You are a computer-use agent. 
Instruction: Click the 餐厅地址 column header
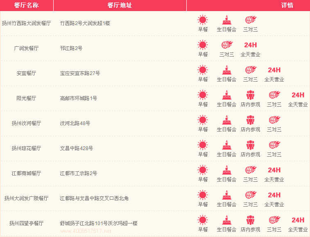click(x=120, y=5)
